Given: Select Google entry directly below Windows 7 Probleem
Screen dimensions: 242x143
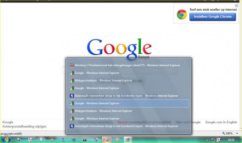Looking at the screenshot, I should tap(128, 73).
